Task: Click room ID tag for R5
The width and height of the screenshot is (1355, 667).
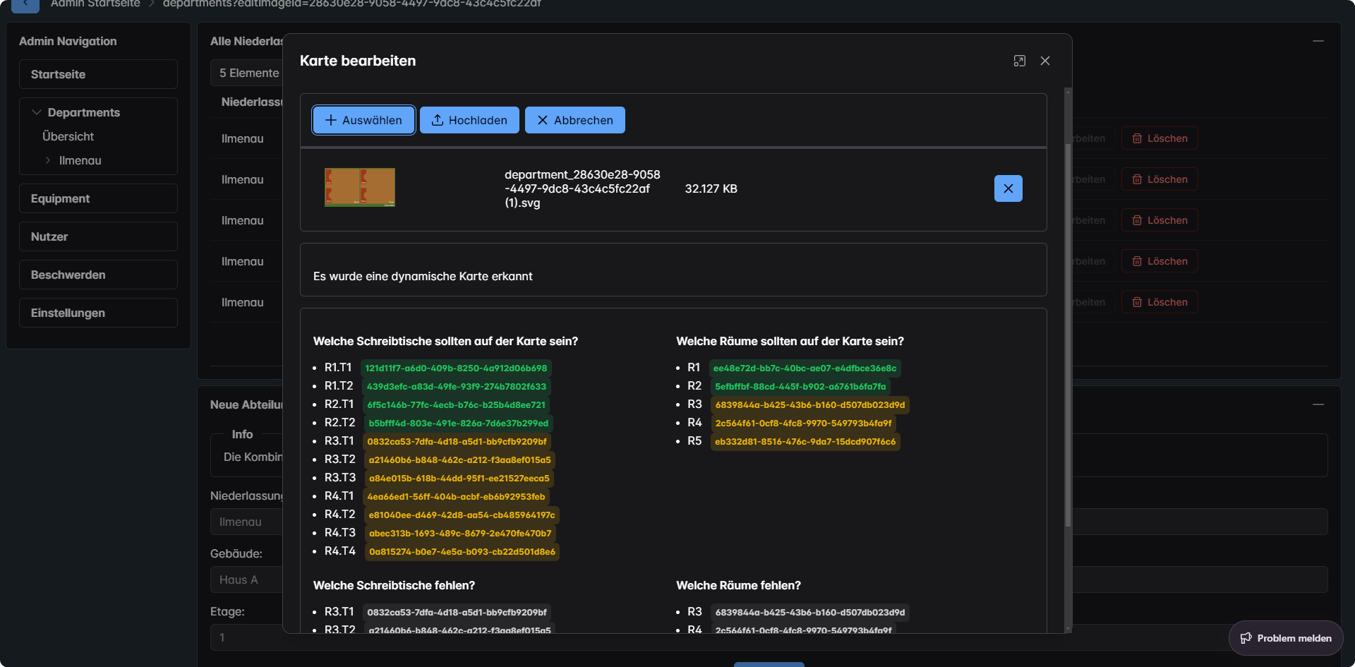Action: pyautogui.click(x=805, y=441)
